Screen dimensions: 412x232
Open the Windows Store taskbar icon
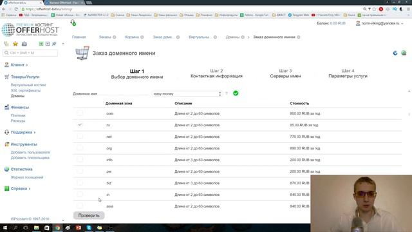47,227
